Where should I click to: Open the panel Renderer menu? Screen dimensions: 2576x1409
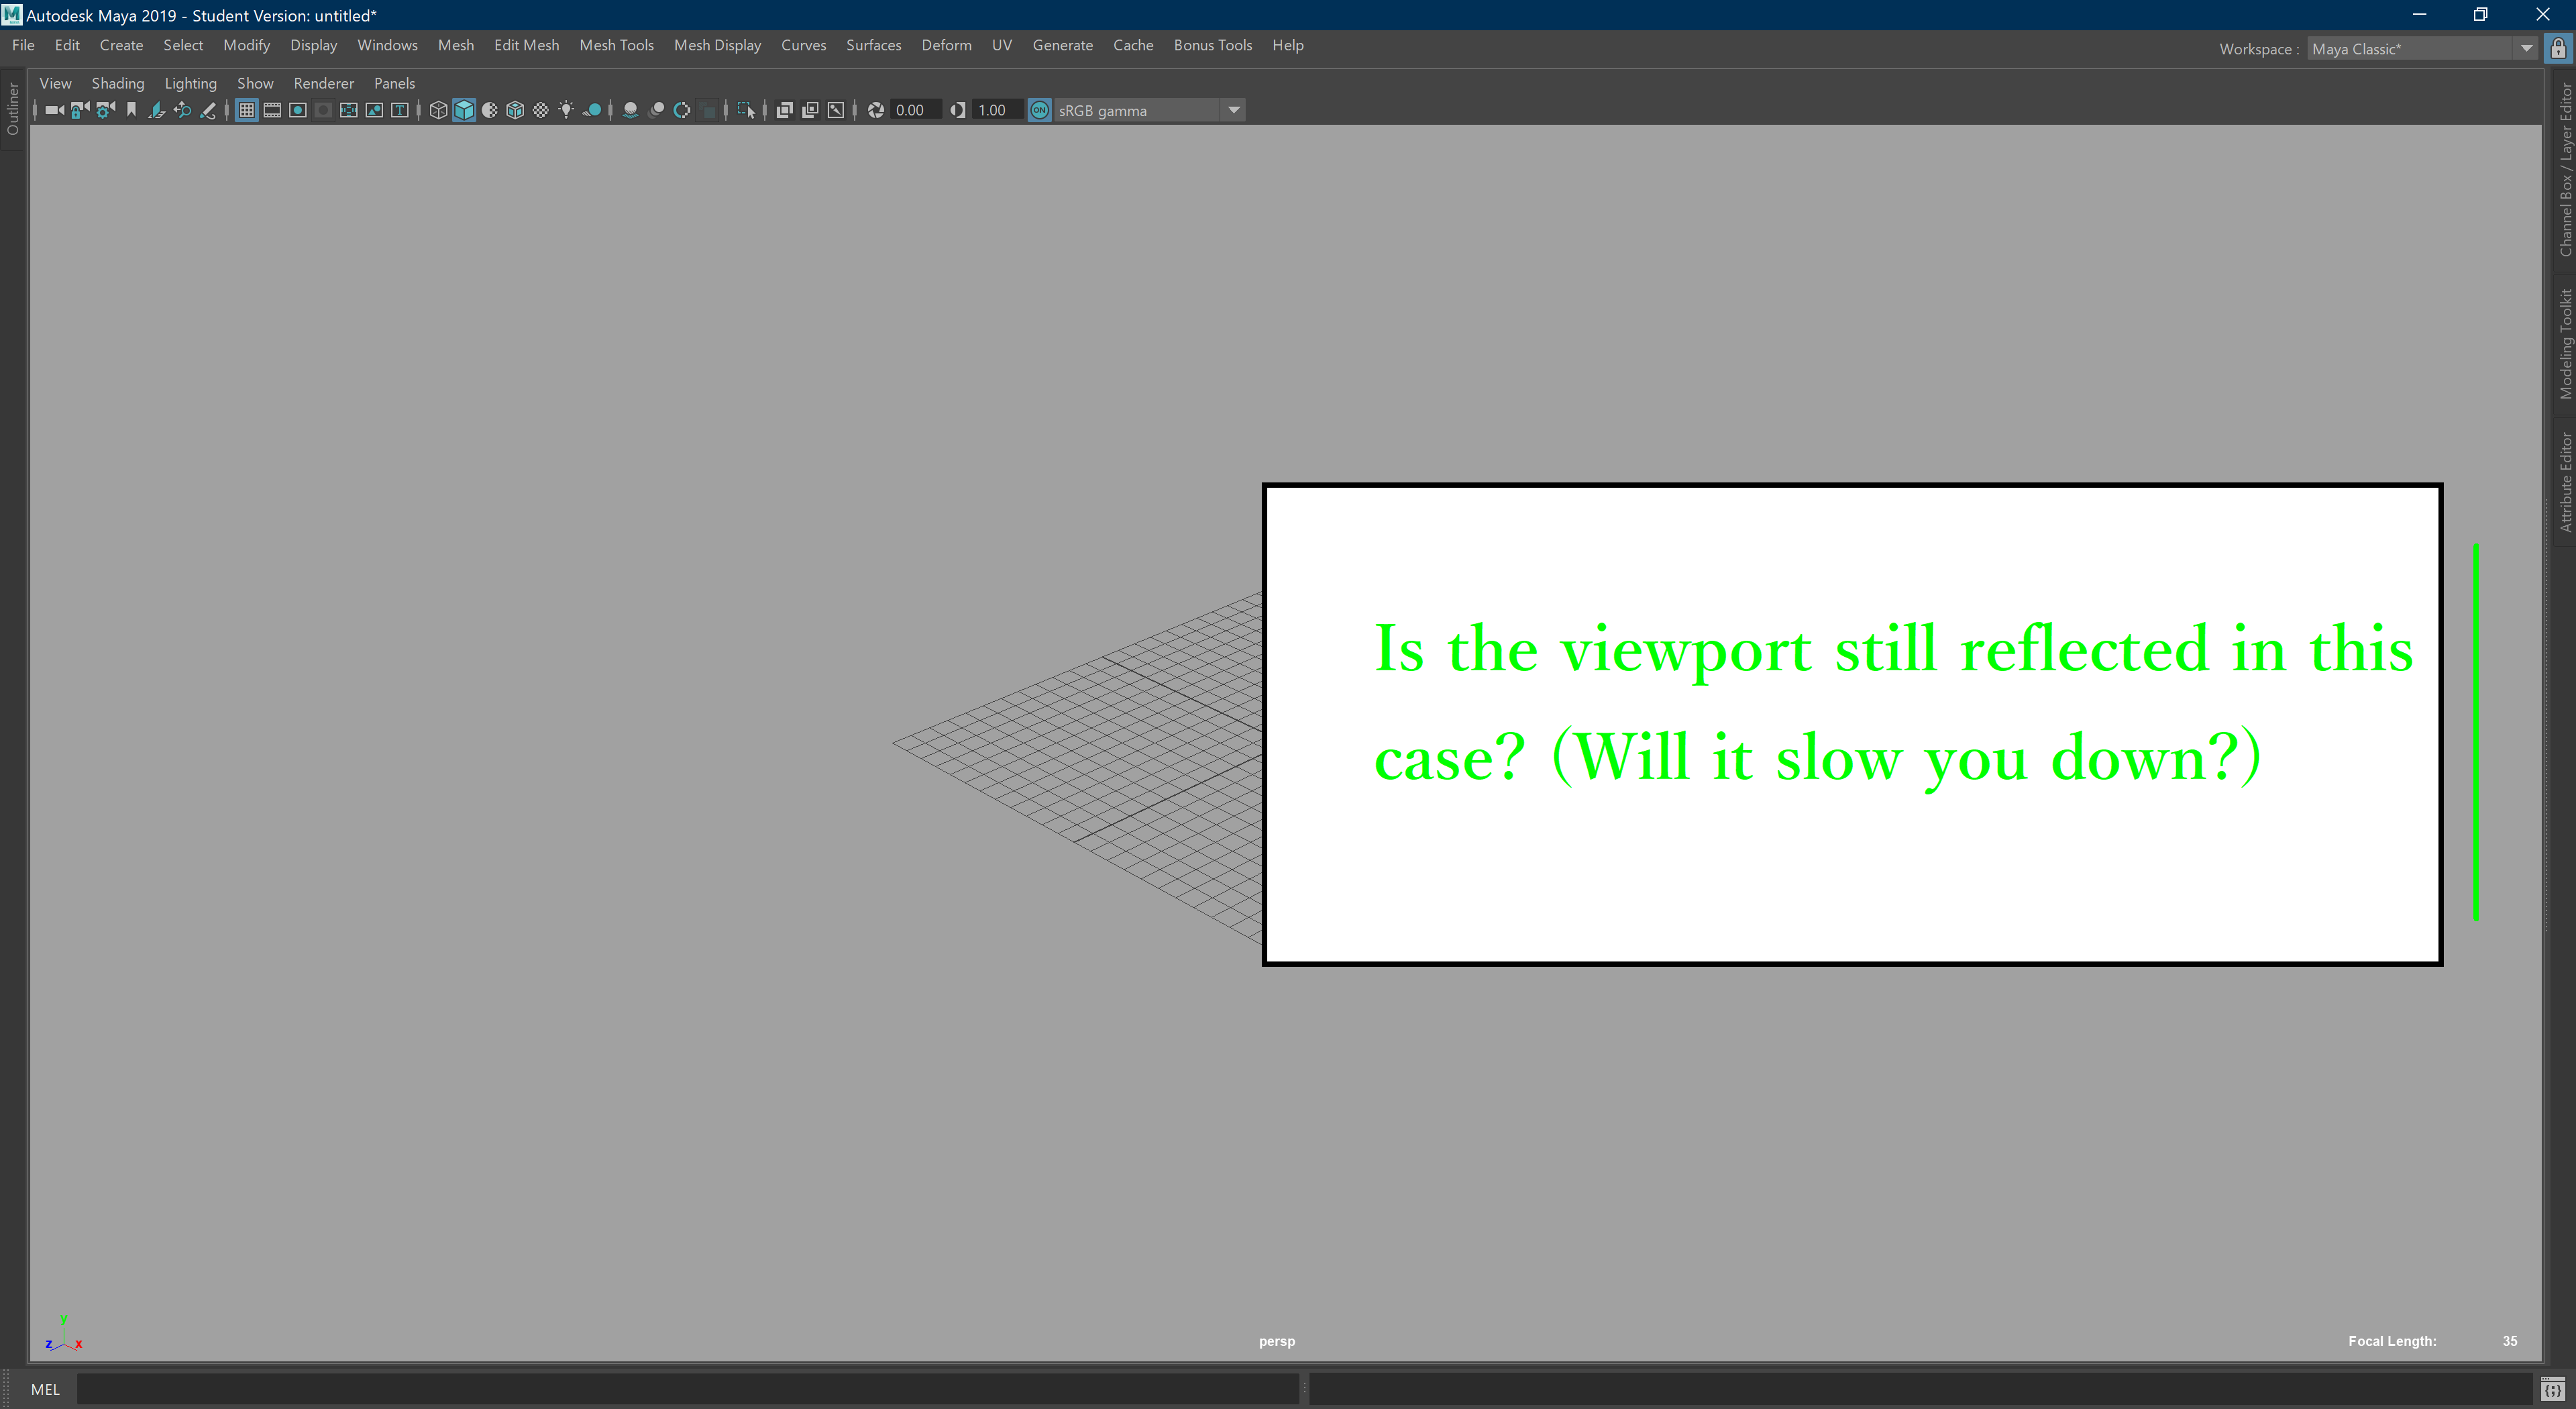point(323,83)
